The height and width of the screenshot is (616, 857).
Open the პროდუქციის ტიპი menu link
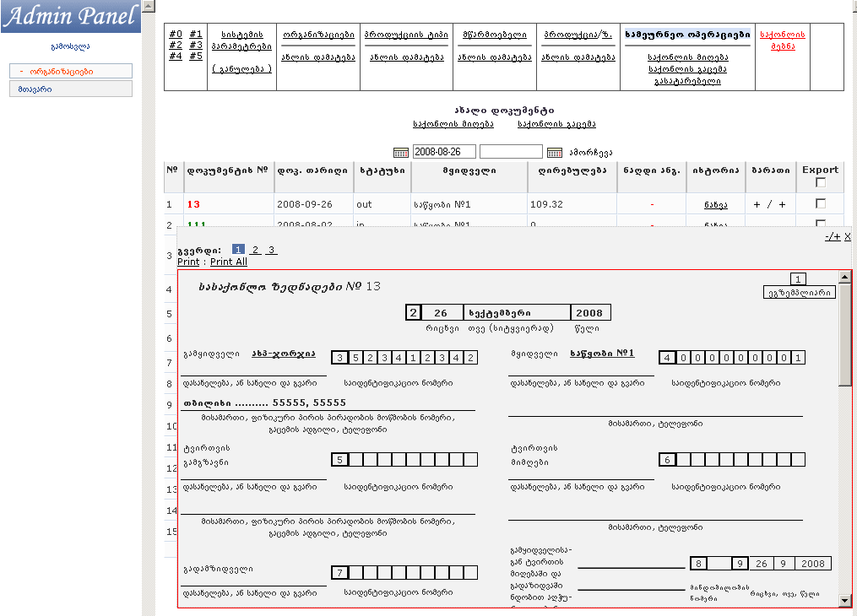pos(407,35)
